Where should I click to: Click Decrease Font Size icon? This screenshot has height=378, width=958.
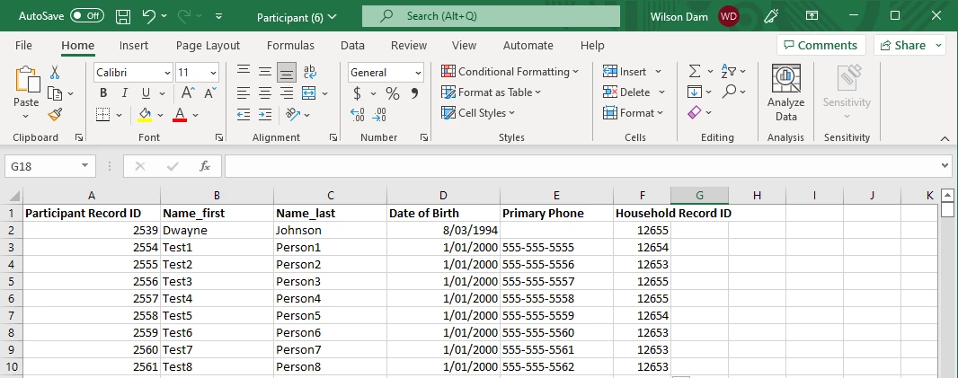(x=209, y=92)
